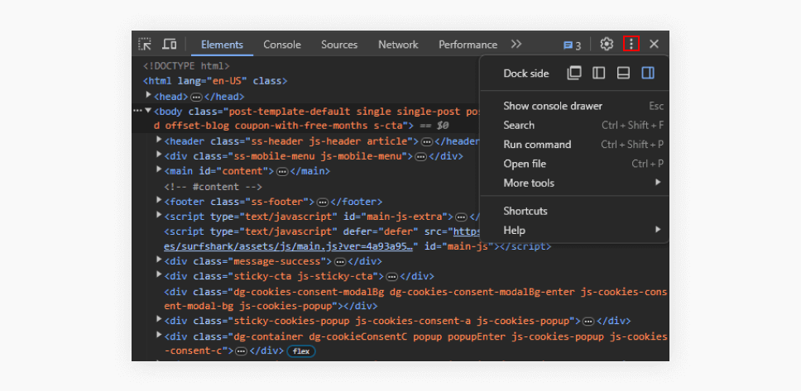Choose Run command menu entry
The image size is (801, 391).
[574, 145]
